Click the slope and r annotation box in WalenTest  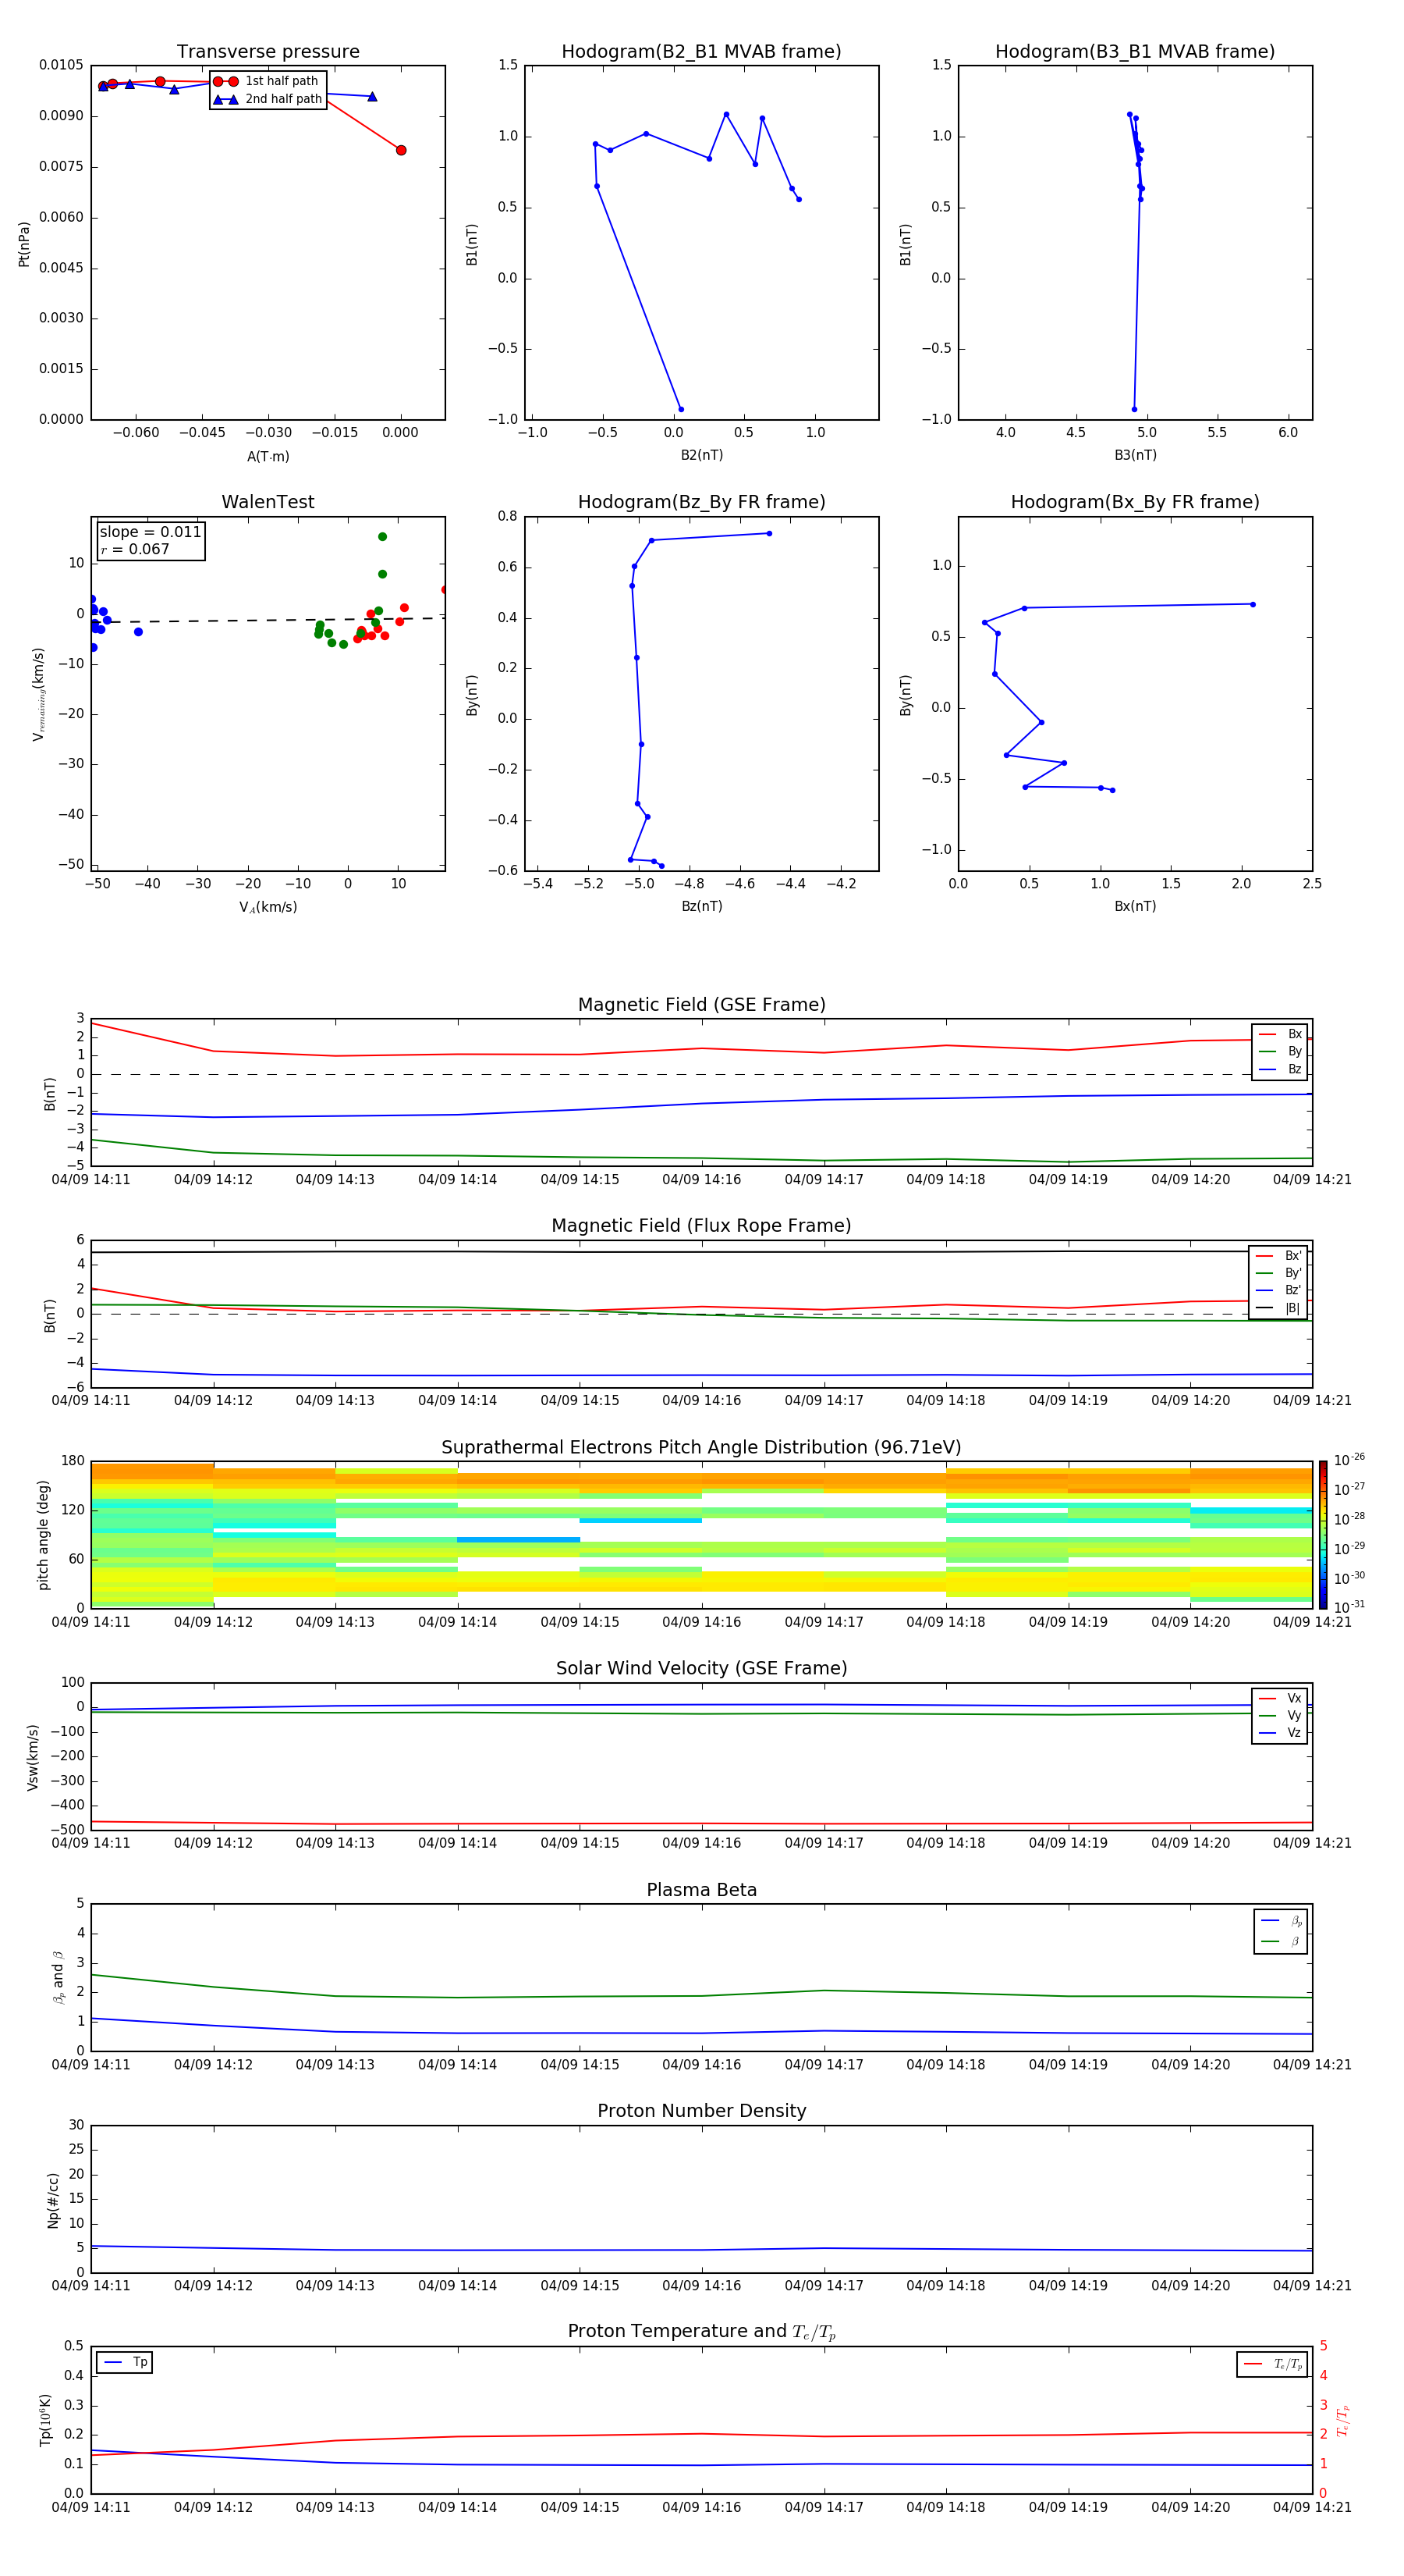151,540
